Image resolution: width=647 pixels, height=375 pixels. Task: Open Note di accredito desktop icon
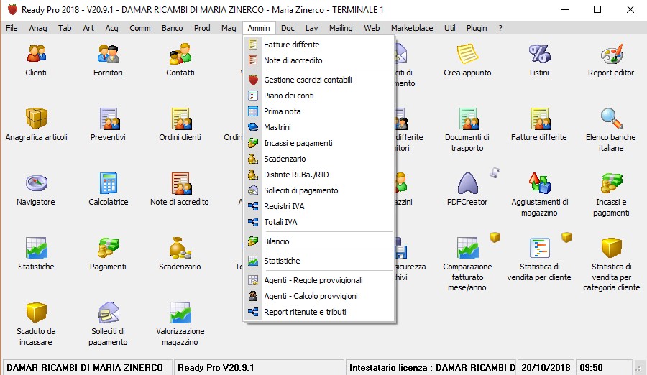pyautogui.click(x=180, y=183)
